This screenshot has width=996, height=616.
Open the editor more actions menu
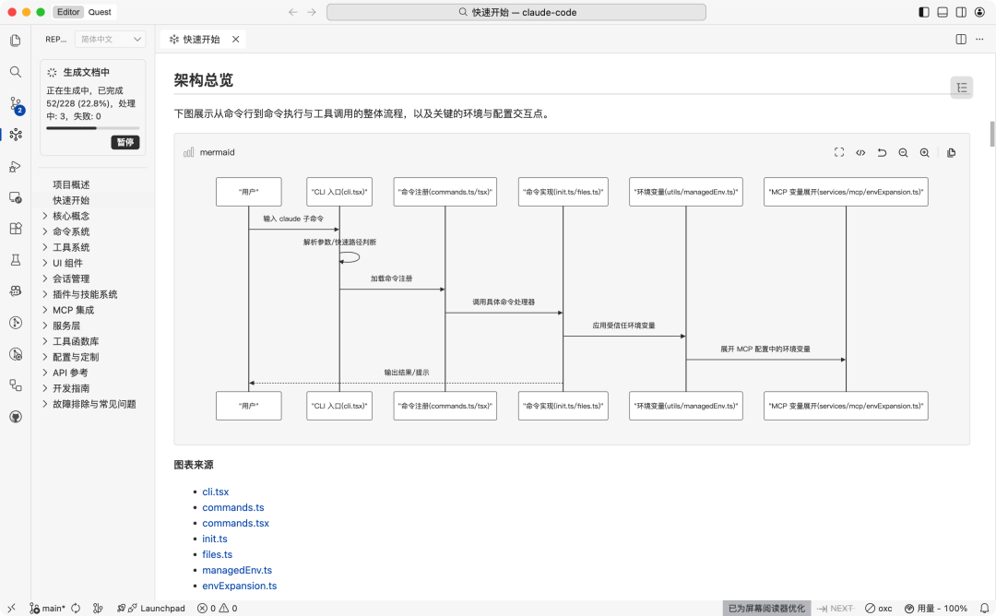tap(979, 39)
